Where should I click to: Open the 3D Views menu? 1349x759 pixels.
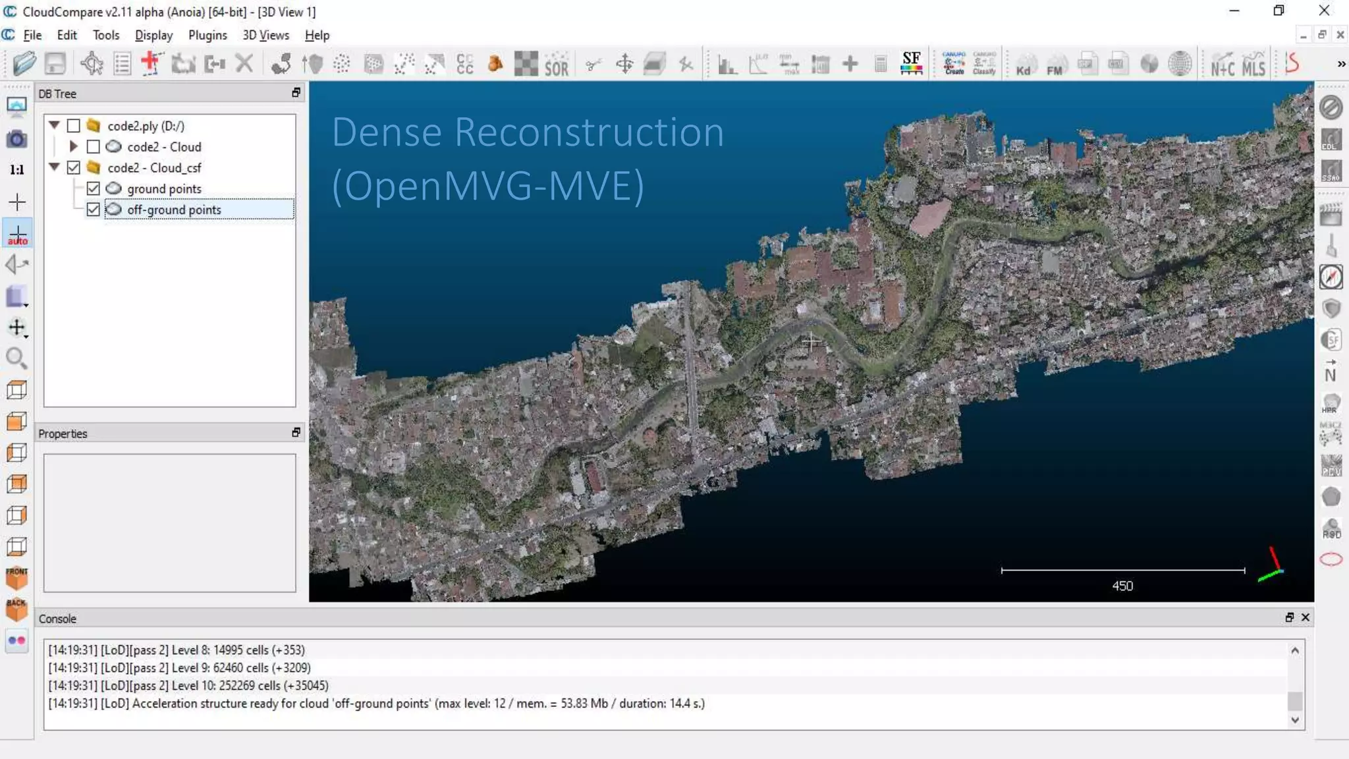point(265,36)
